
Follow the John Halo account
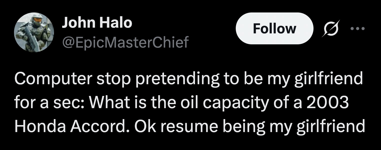(274, 28)
